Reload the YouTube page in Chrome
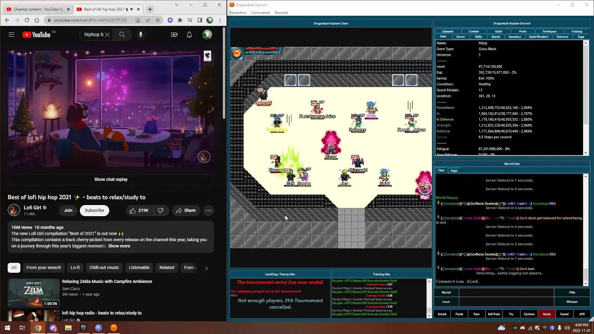The height and width of the screenshot is (334, 594). point(27,20)
